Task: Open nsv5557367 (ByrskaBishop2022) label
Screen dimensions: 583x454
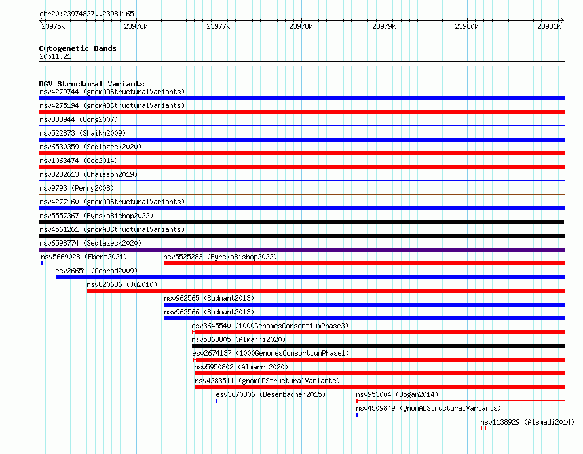Action: click(x=96, y=216)
